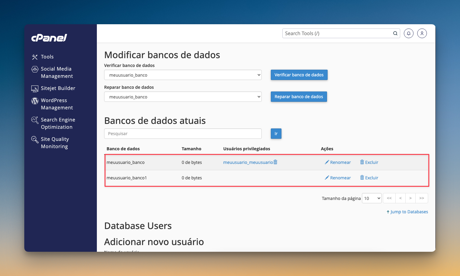Viewport: 460px width, 276px height.
Task: Remove privileged user meuusuario_meuusuario via trash icon
Action: [x=275, y=162]
